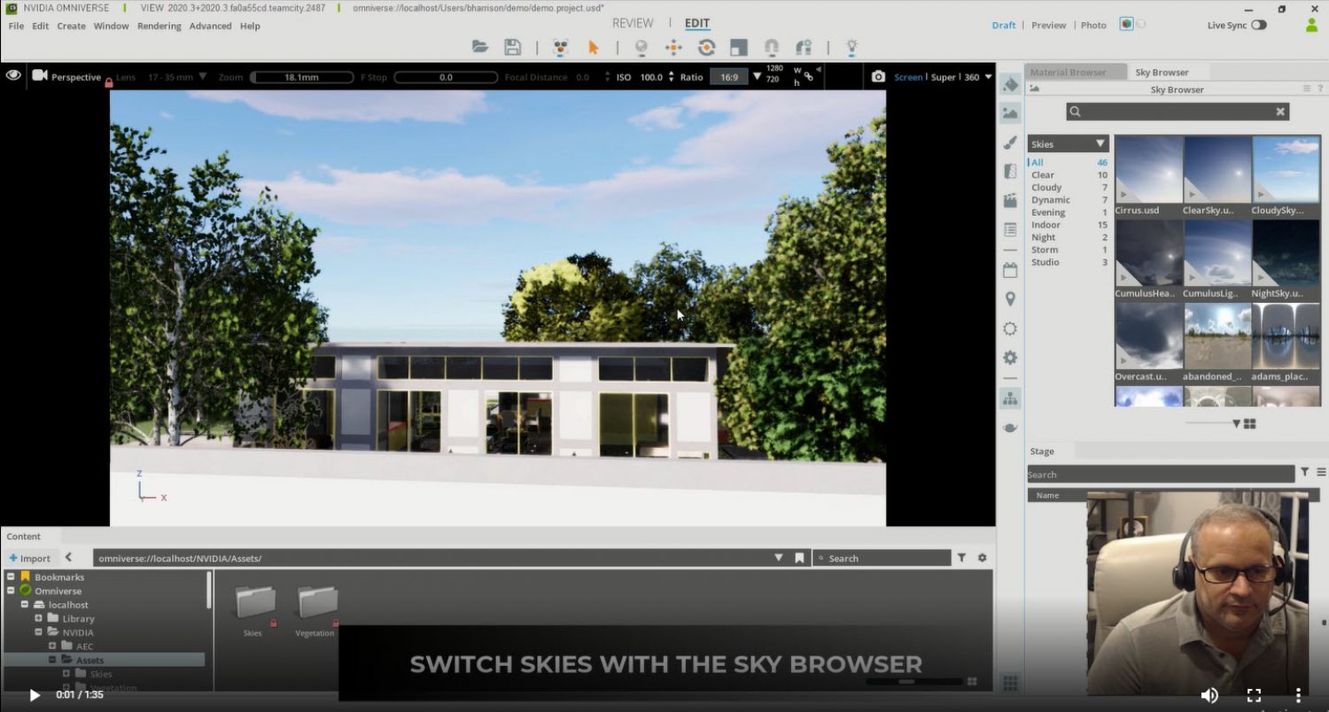Click the Import button

[x=30, y=558]
